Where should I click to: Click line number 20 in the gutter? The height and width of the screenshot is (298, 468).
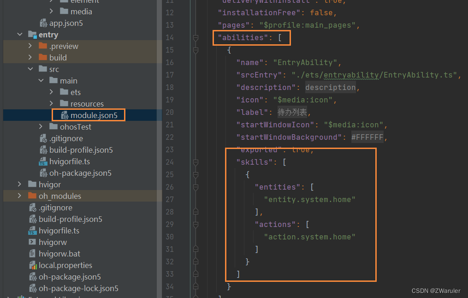[170, 112]
